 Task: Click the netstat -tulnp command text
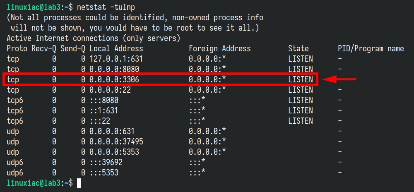click(106, 7)
